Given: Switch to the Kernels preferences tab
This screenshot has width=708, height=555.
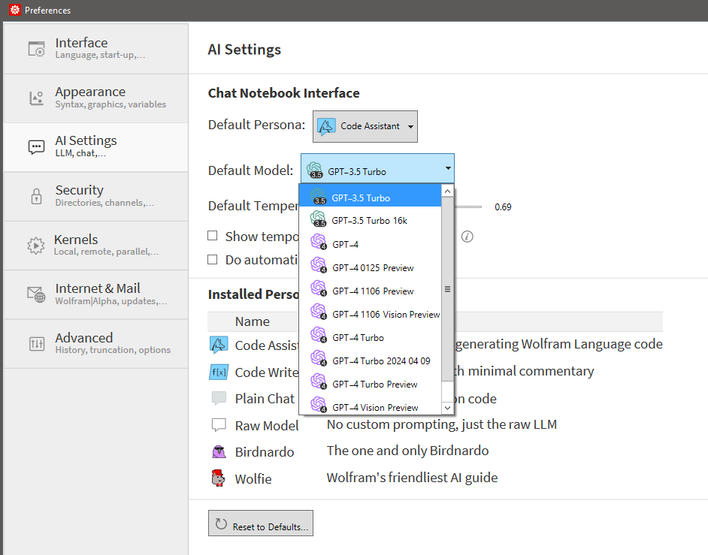Looking at the screenshot, I should (95, 246).
